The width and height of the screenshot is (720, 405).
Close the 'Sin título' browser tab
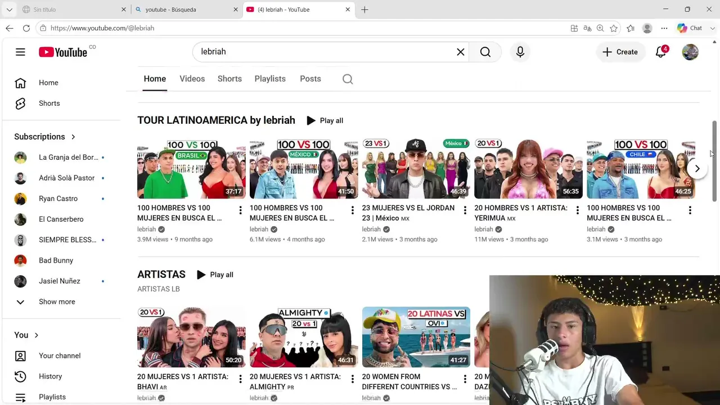coord(124,10)
